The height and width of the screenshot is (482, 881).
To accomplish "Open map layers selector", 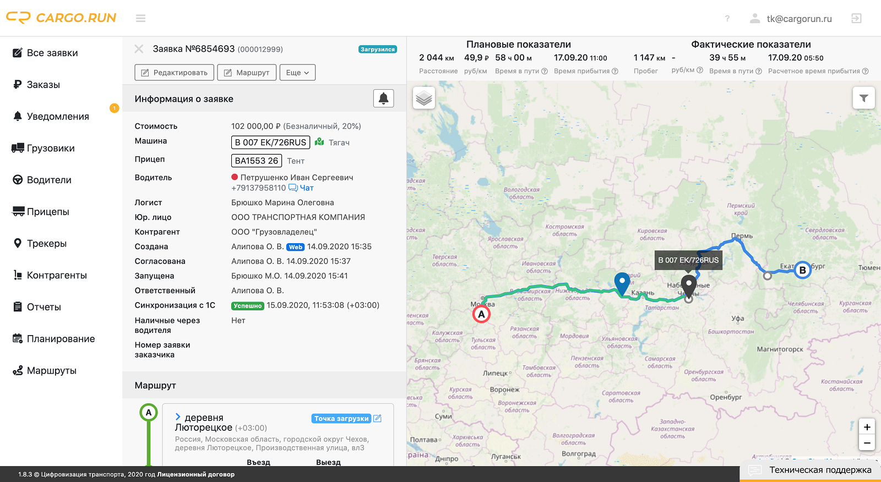I will pos(424,98).
